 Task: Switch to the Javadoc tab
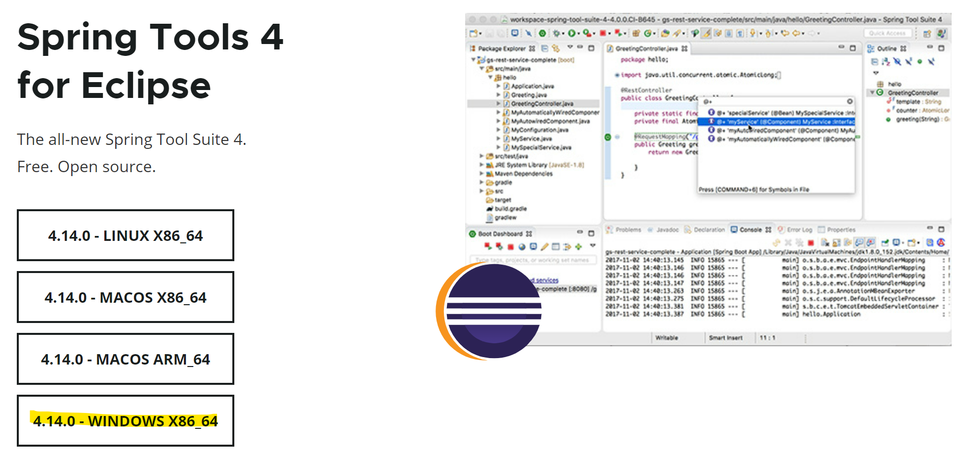point(663,230)
